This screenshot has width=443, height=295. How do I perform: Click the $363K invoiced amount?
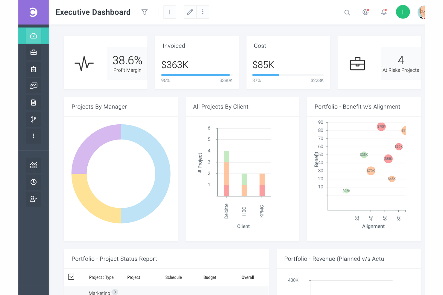(x=175, y=65)
